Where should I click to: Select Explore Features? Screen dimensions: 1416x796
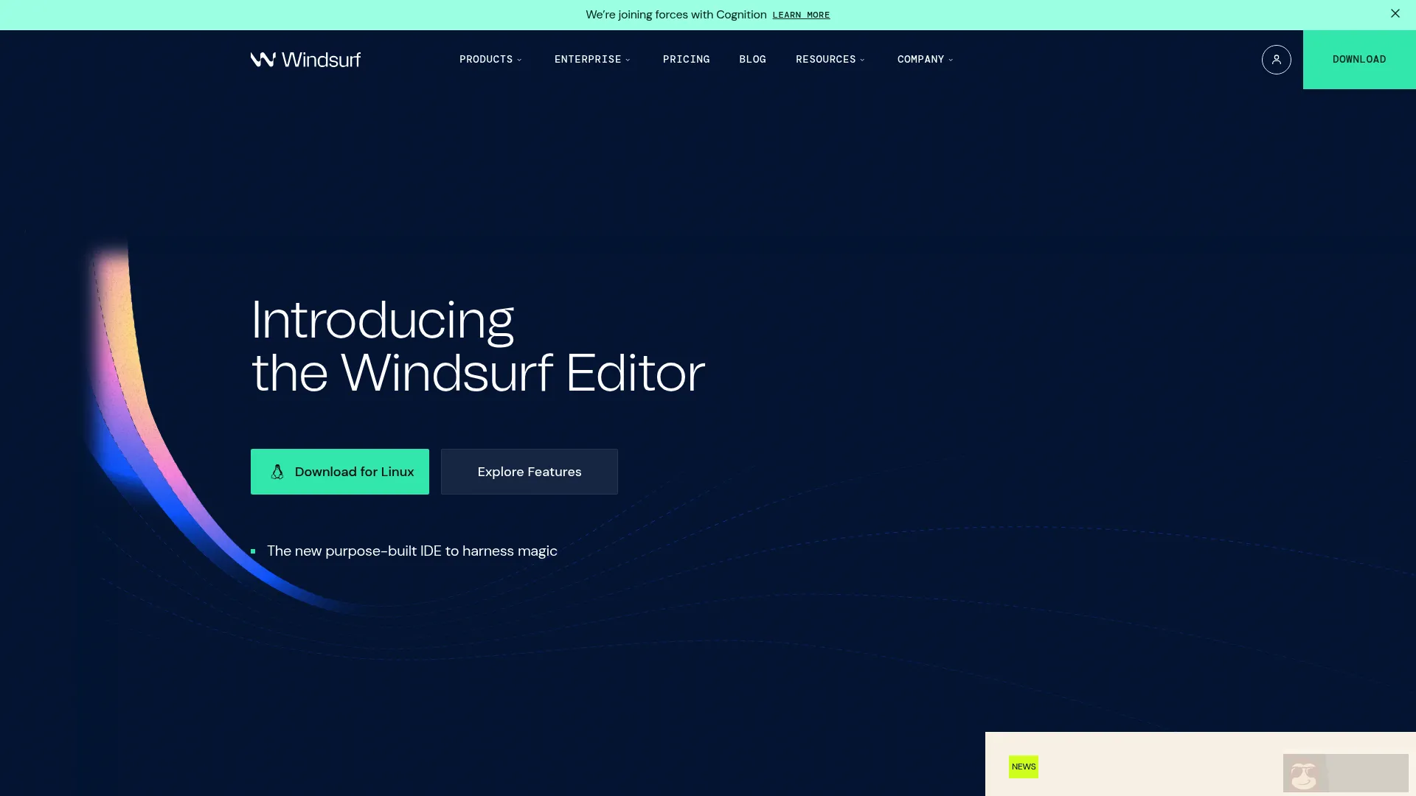[529, 472]
